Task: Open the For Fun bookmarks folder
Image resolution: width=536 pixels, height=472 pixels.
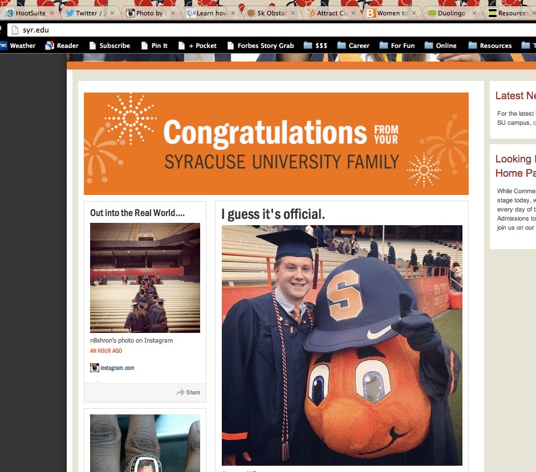Action: 397,46
